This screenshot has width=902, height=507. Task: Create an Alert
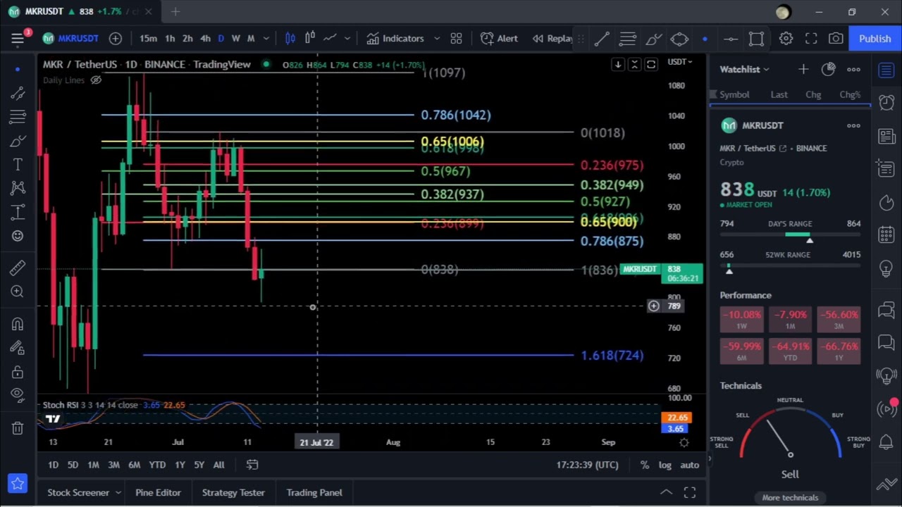[499, 39]
